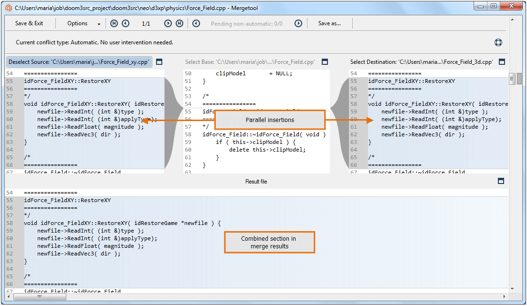Click 'idForce_Field::~idForce_Field( void )' in Base pane

(x=264, y=134)
